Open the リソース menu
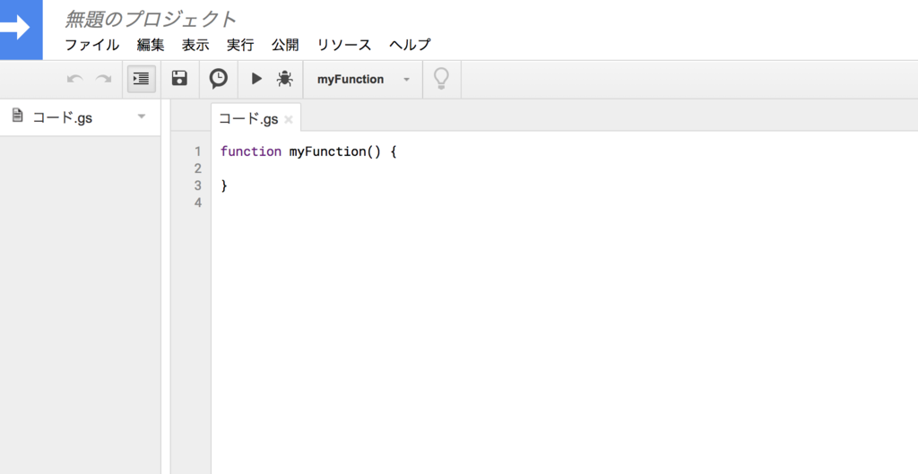Viewport: 918px width, 474px height. pos(344,45)
